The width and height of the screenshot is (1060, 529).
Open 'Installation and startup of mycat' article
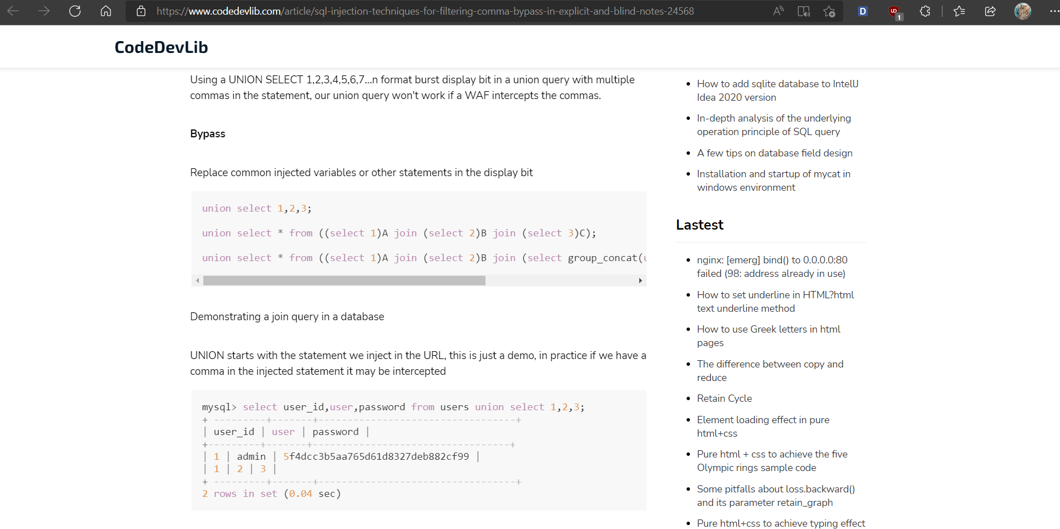pyautogui.click(x=773, y=181)
